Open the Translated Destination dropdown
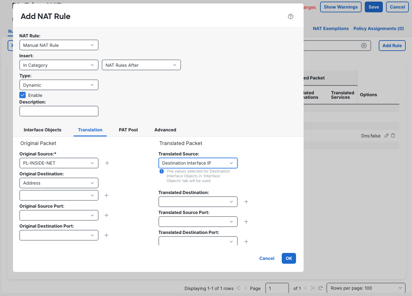Image resolution: width=412 pixels, height=296 pixels. [x=198, y=202]
